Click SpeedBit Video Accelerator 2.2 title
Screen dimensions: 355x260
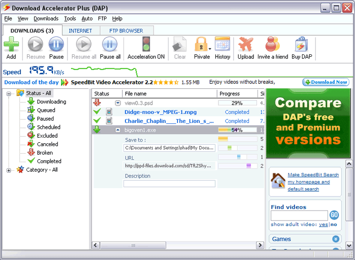click(112, 82)
